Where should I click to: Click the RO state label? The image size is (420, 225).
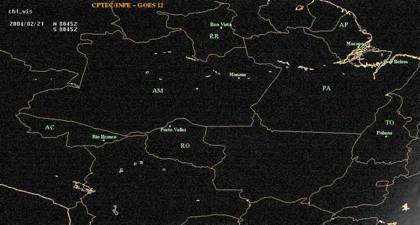pos(185,146)
